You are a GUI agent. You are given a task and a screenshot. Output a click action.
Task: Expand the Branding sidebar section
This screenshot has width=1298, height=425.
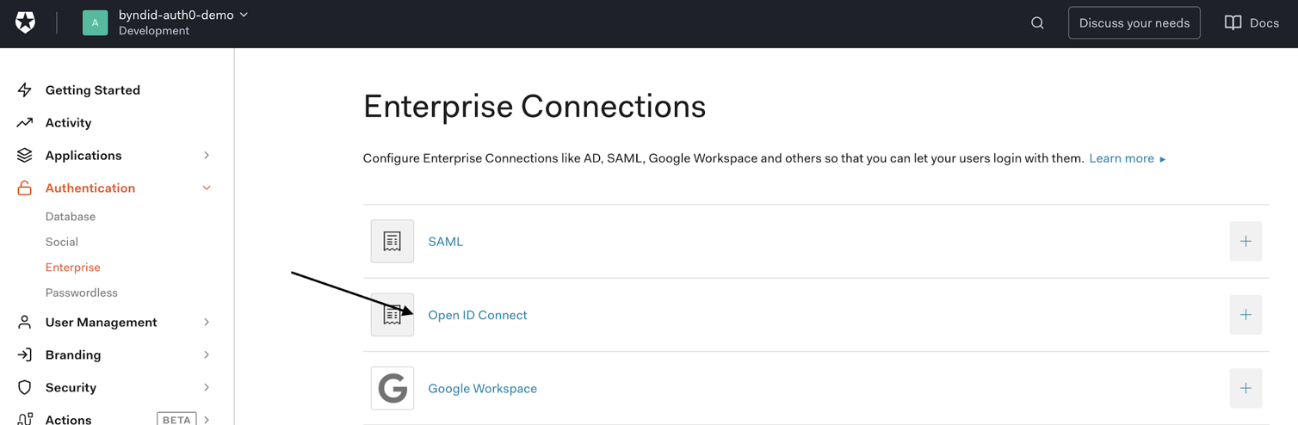tap(207, 355)
